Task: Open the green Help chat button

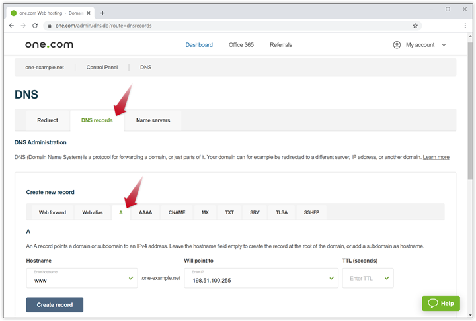Action: tap(441, 303)
